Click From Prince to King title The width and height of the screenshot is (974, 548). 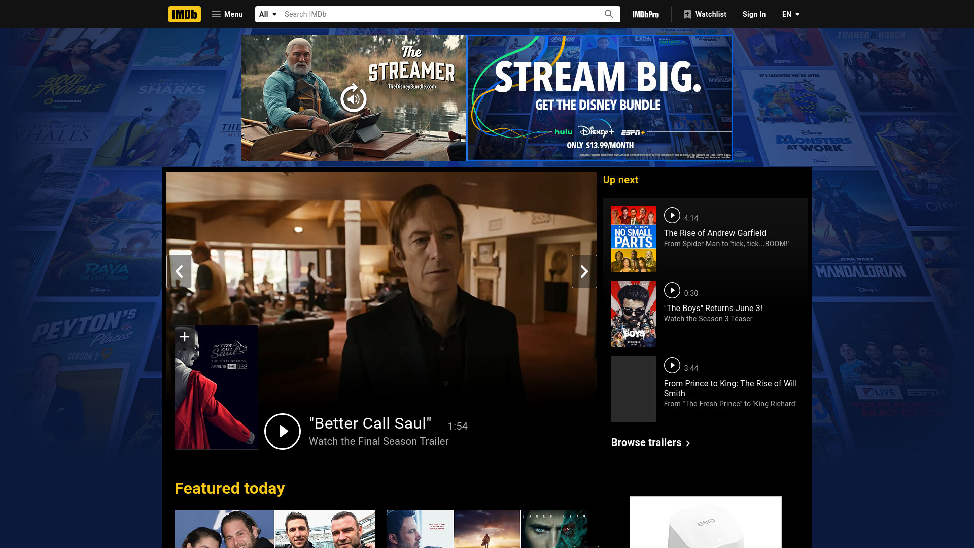click(730, 388)
